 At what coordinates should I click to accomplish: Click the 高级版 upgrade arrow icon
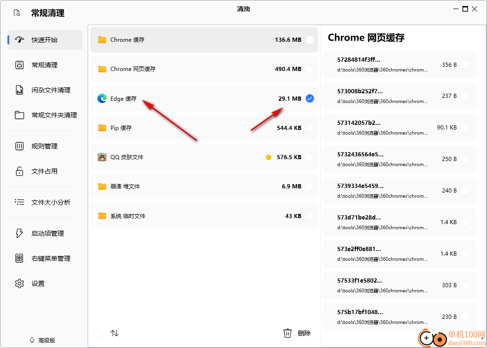[x=32, y=340]
